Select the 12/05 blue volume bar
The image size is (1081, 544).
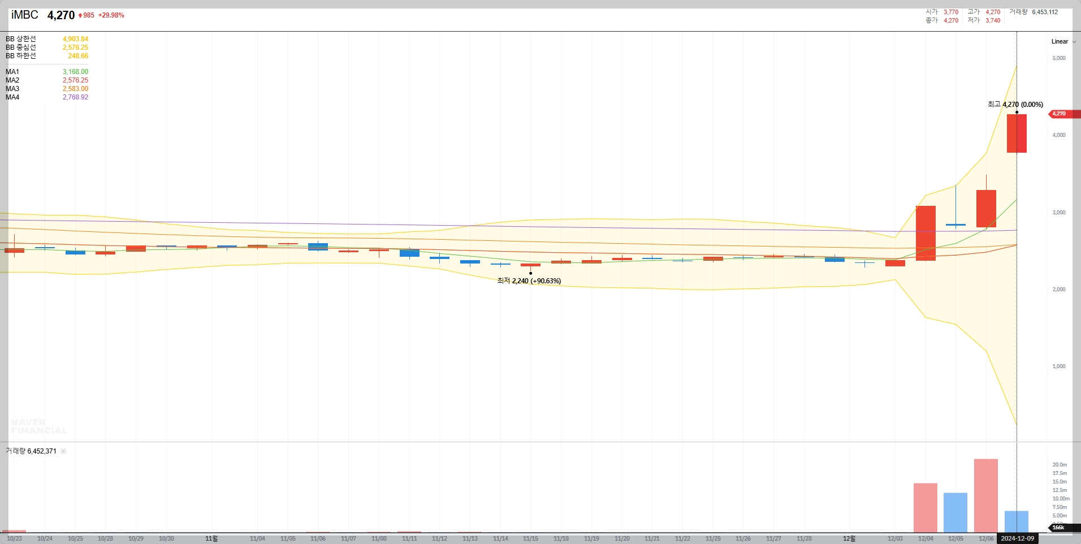tap(955, 513)
